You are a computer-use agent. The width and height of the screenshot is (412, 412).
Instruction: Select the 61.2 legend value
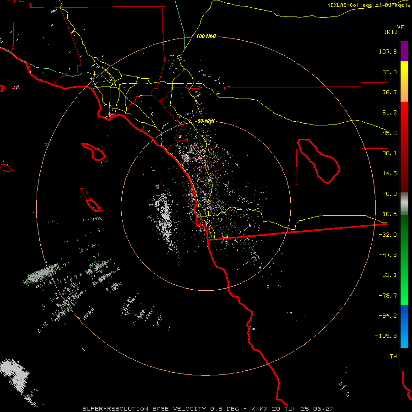click(390, 113)
